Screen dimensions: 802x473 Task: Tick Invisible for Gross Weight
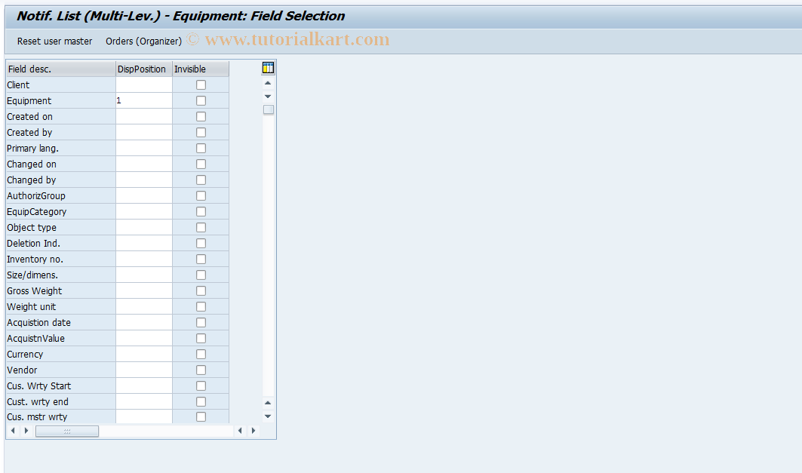click(201, 291)
